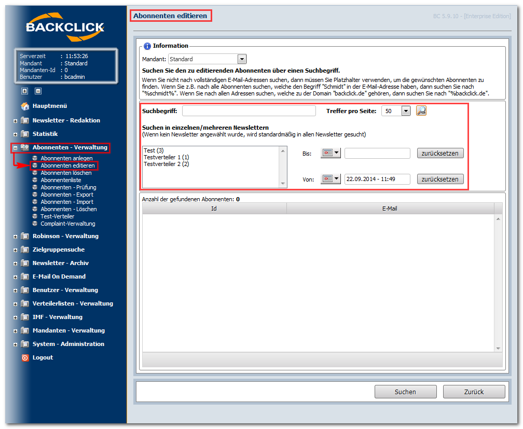Click the collapse-all minus icon in sidebar
Viewport: 523px width, 429px height.
pos(38,91)
